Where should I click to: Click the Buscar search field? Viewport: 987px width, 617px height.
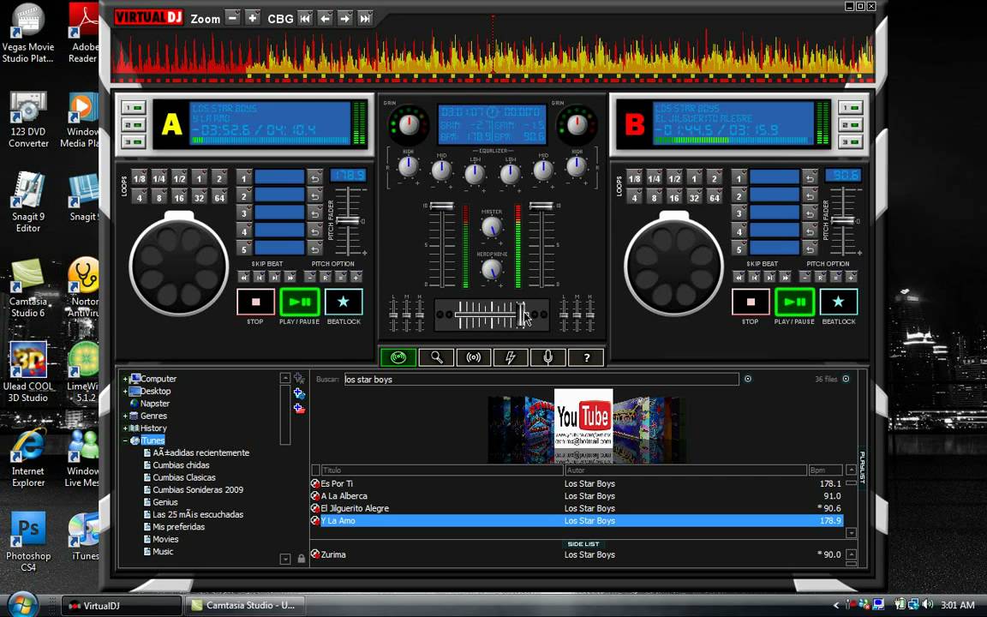(x=541, y=379)
